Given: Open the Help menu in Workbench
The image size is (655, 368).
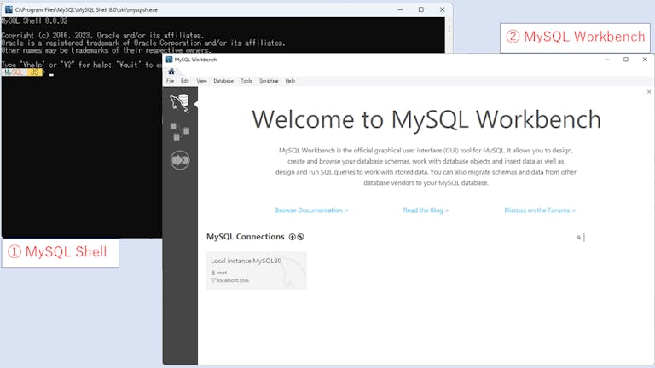Looking at the screenshot, I should pyautogui.click(x=290, y=81).
